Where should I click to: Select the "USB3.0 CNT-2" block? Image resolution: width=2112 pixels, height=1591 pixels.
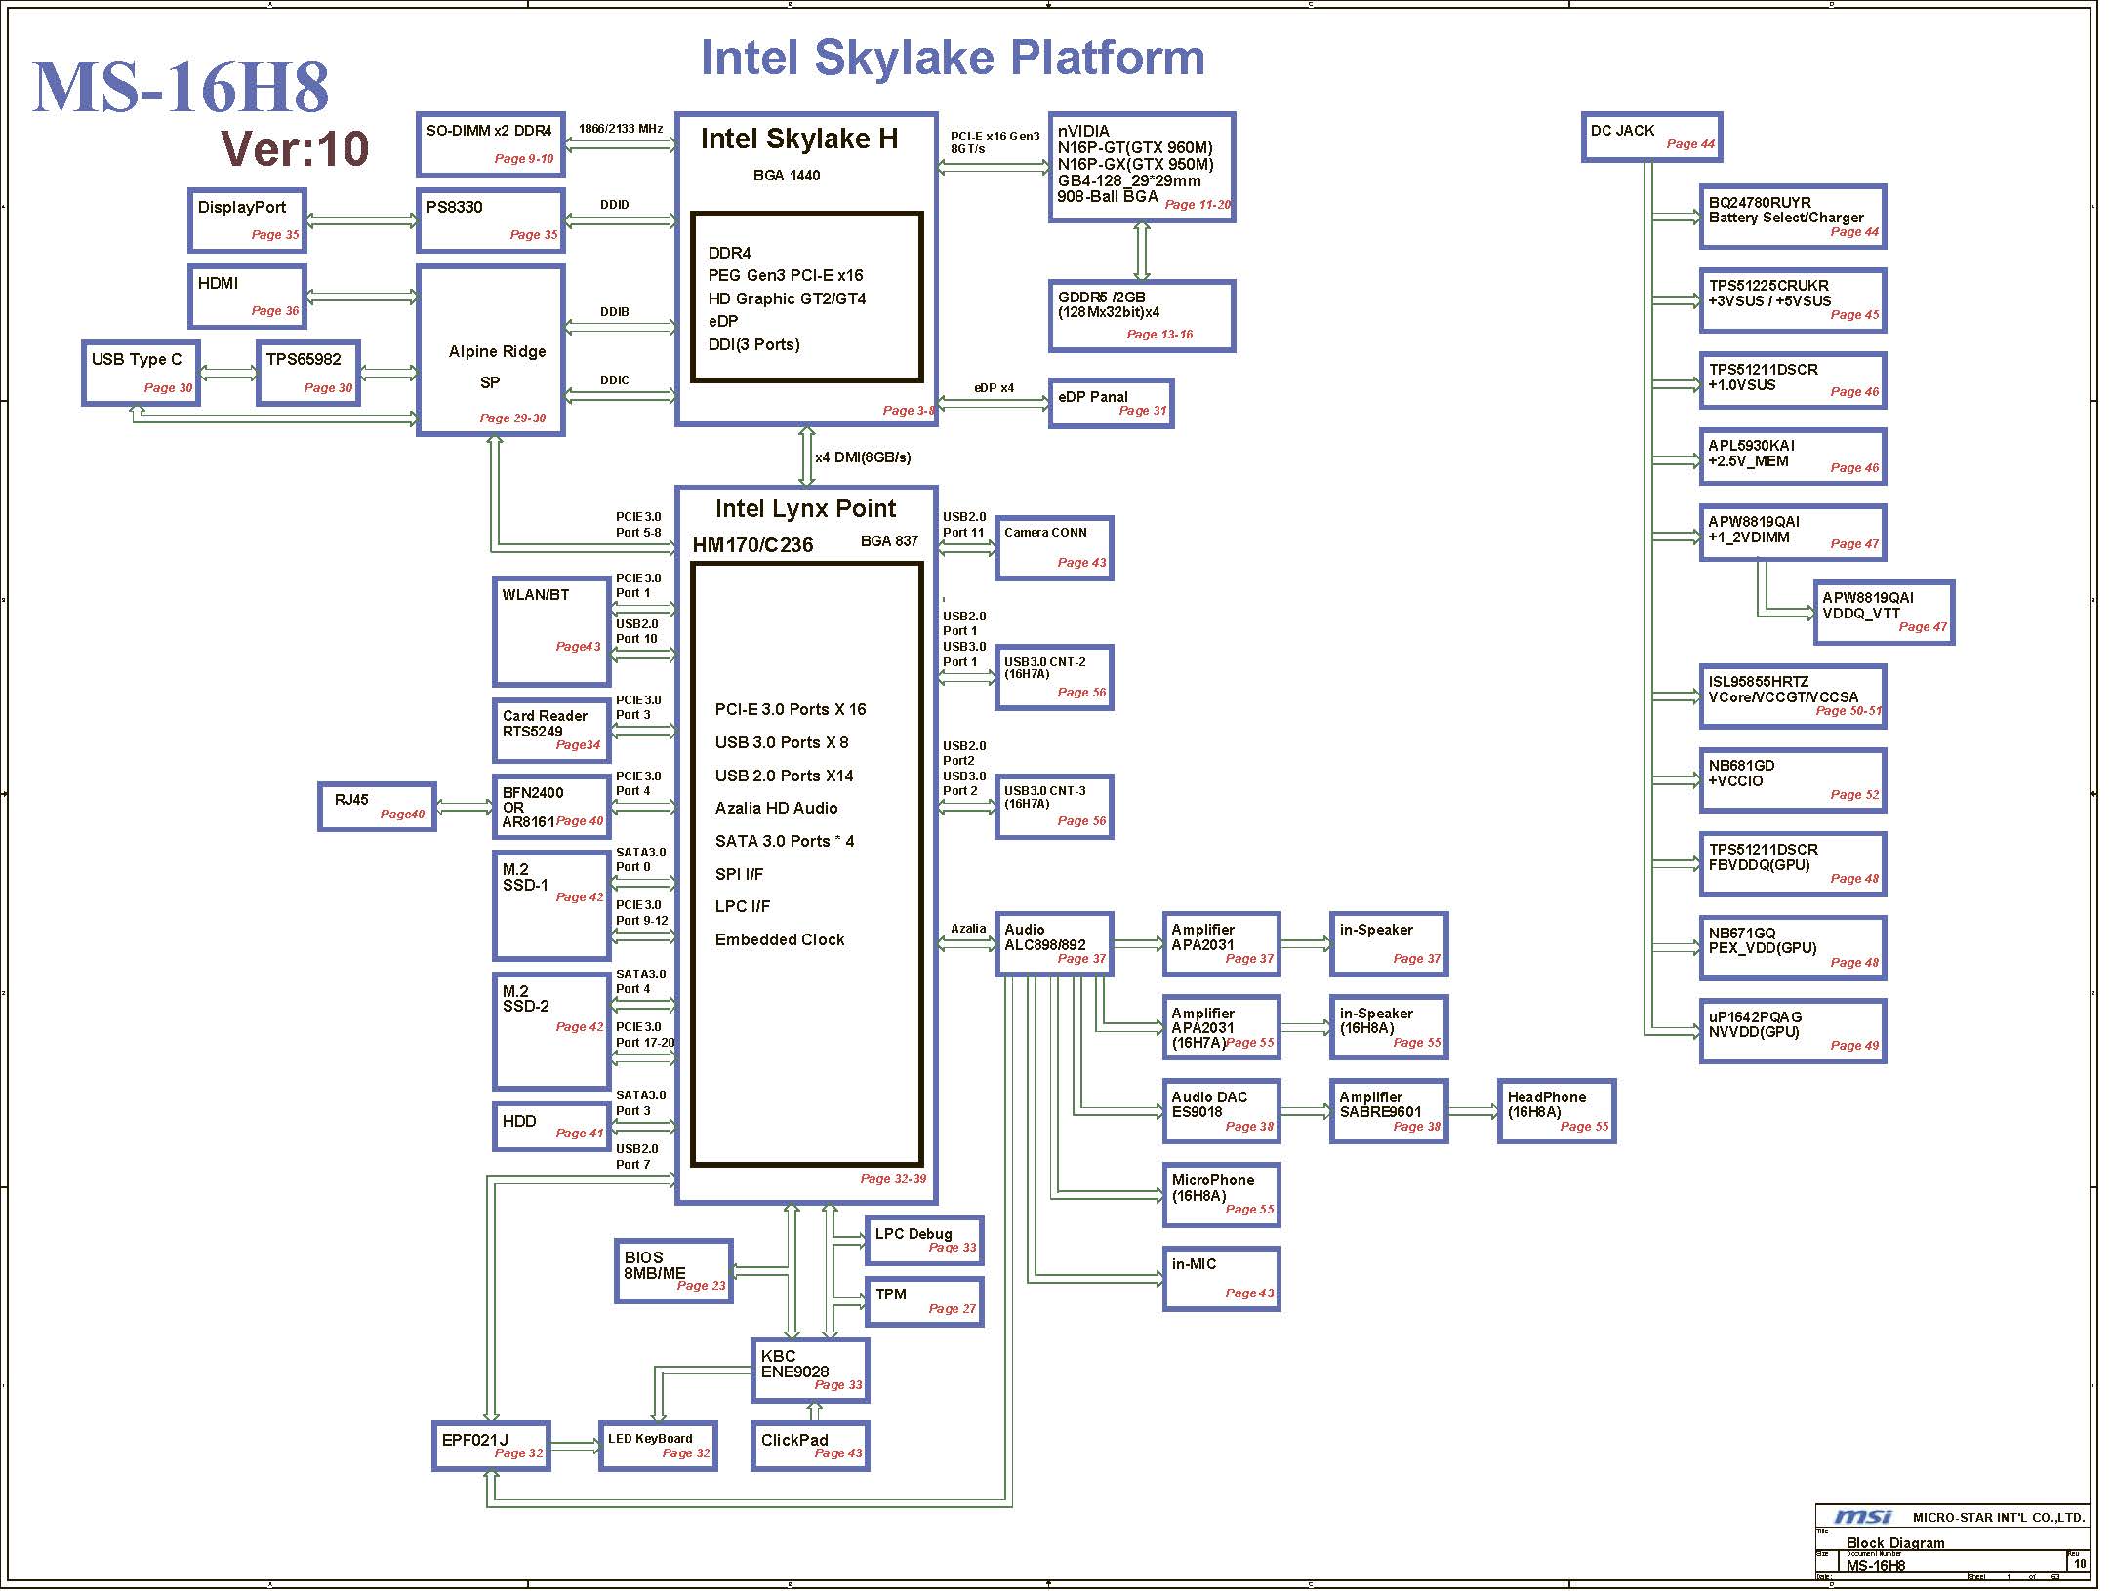1054,677
